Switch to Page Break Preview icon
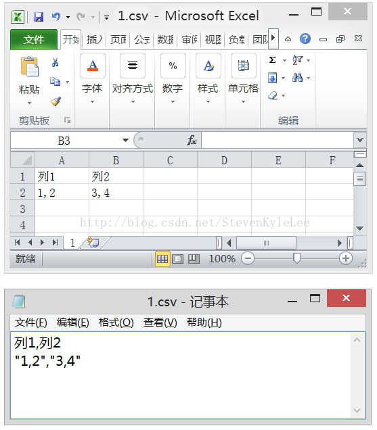Screen dimensions: 377x430 coord(194,258)
